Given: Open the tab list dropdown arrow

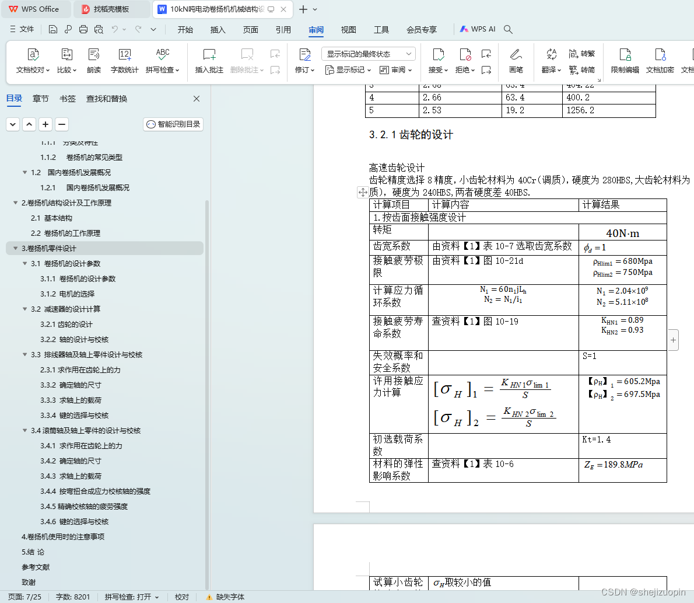Looking at the screenshot, I should [x=315, y=9].
